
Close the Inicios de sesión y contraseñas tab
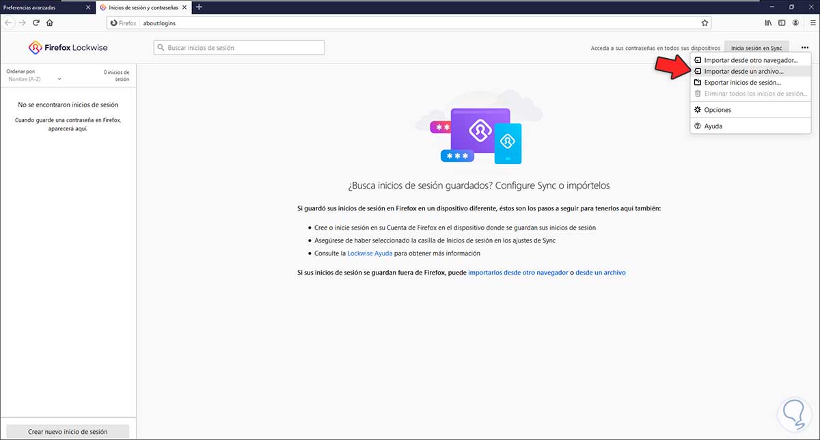[x=185, y=7]
